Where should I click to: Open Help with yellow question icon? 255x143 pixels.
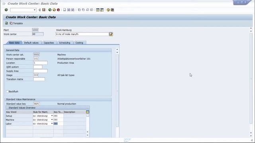[x=108, y=10]
